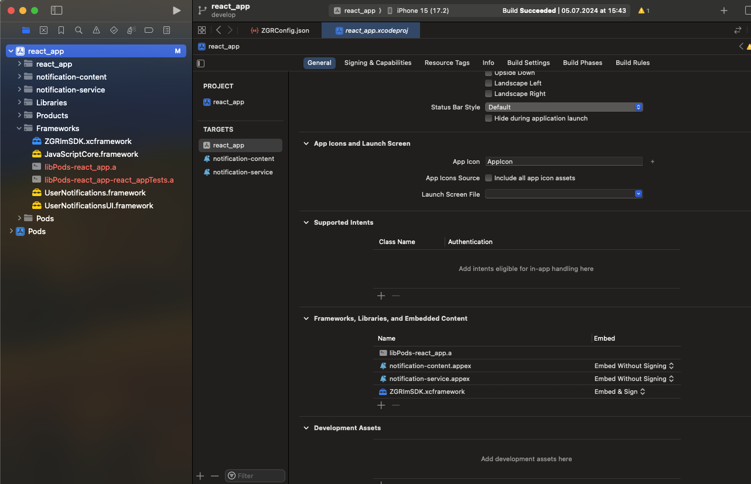The height and width of the screenshot is (484, 751).
Task: Open the ZGRConfig.json editor tab
Action: tap(280, 30)
